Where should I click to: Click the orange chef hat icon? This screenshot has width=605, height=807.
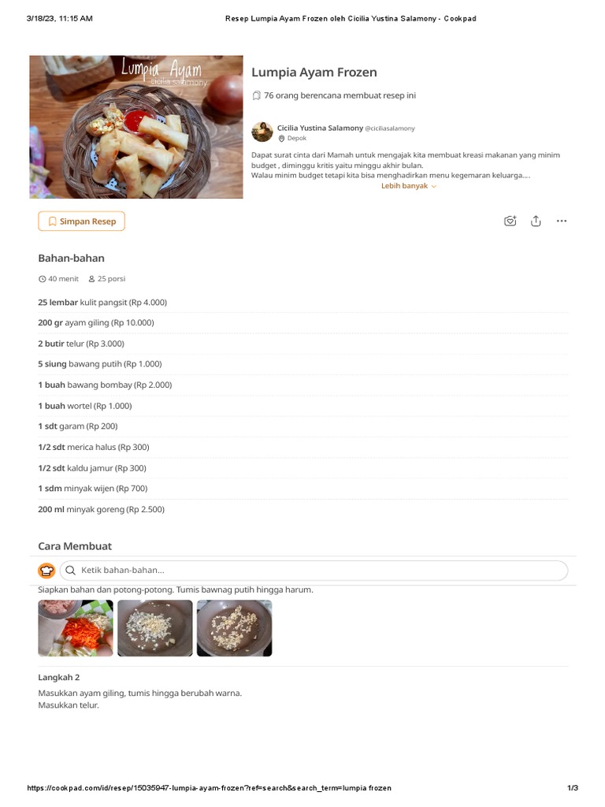46,571
